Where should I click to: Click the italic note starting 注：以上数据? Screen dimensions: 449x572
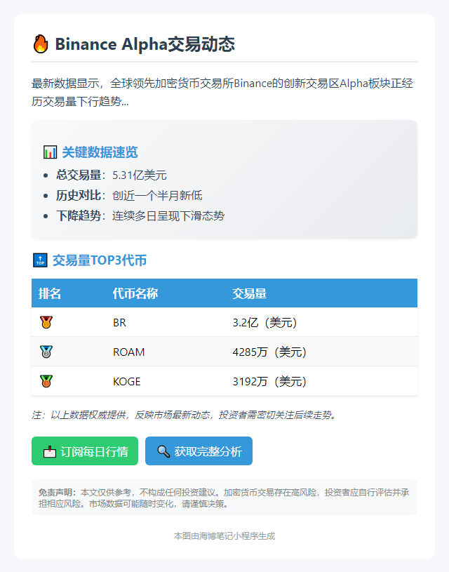click(185, 415)
